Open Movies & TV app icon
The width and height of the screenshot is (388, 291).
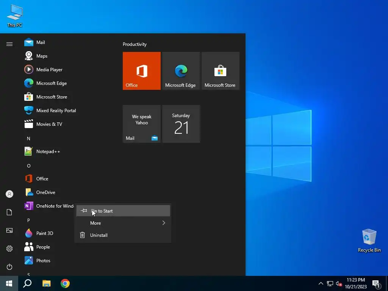tap(29, 124)
